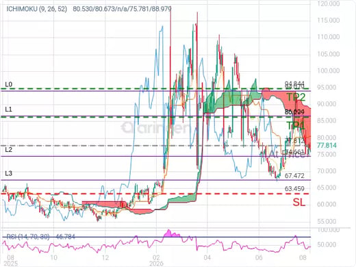Click 85.000 on the price axis
The height and width of the screenshot is (267, 356).
(327, 120)
